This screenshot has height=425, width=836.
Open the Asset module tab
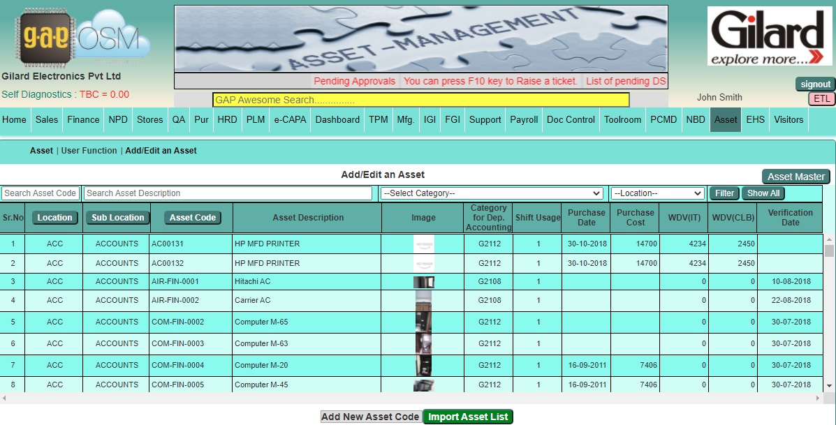click(726, 120)
